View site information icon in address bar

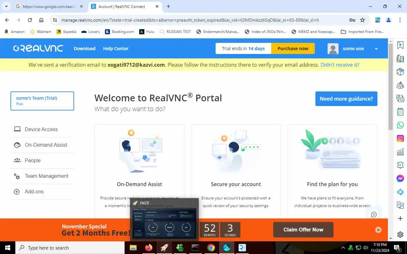[x=55, y=20]
